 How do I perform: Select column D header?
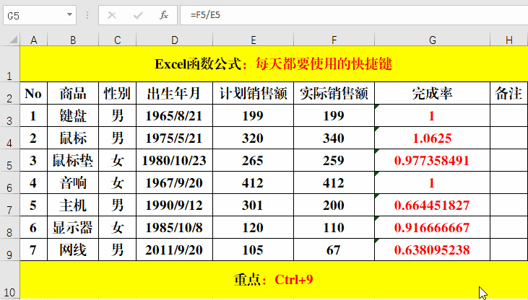[174, 40]
